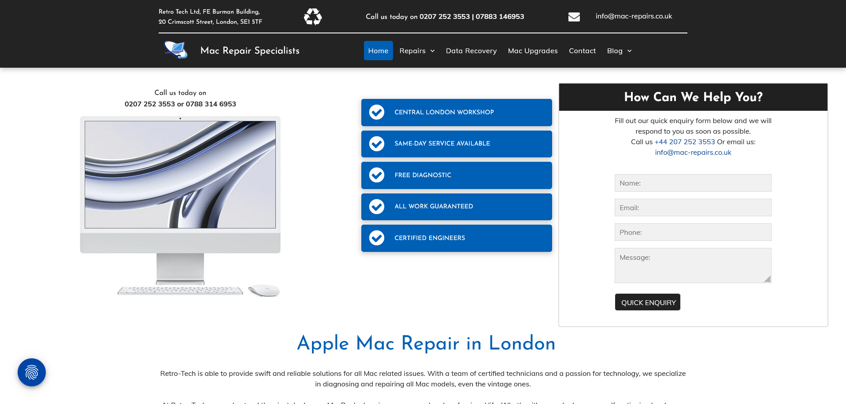Click the Mac Repair Specialists laptop logo
Screen dimensions: 846x404
(176, 50)
